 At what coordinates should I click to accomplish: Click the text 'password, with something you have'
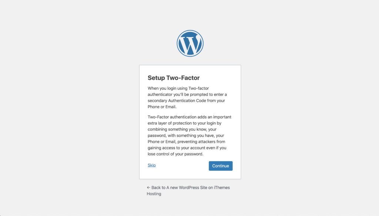coord(181,136)
